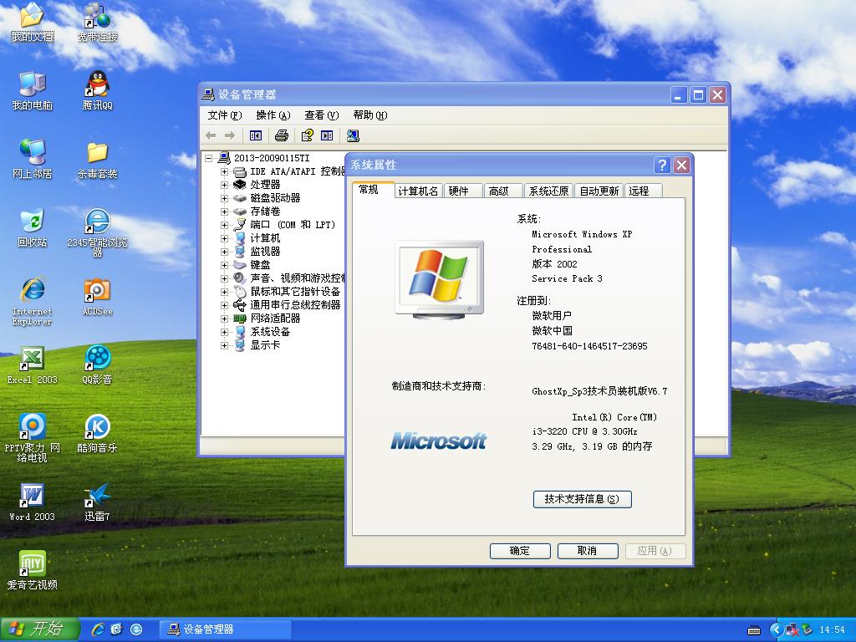
Task: Click the question mark help button in 系统属性
Action: point(662,165)
